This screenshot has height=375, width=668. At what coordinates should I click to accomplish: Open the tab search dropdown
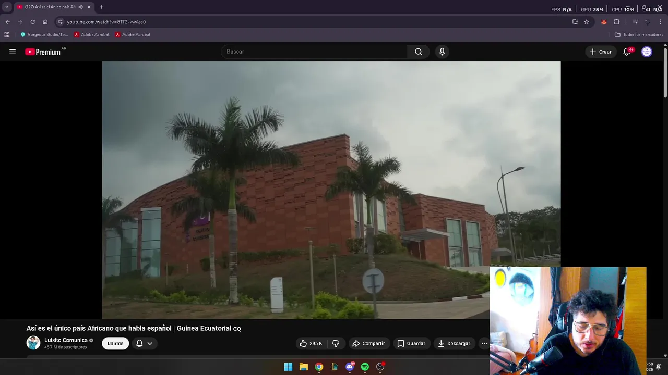pos(7,7)
